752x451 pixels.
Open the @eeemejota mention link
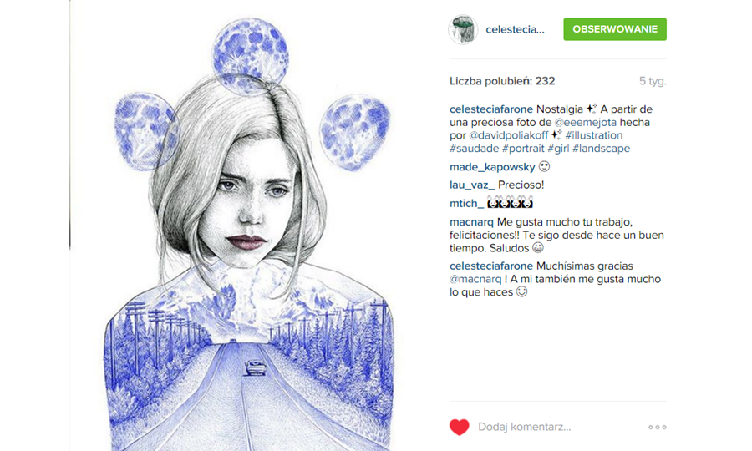click(585, 122)
